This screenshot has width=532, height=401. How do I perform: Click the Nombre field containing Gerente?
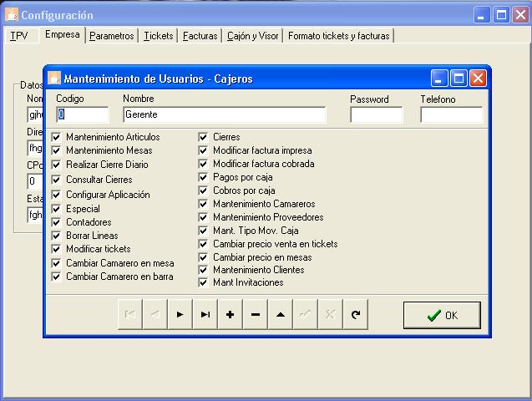(x=225, y=114)
